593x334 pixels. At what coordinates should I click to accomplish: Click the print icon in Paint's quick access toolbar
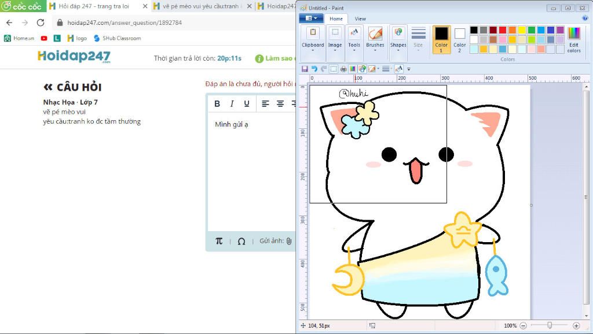pos(343,69)
